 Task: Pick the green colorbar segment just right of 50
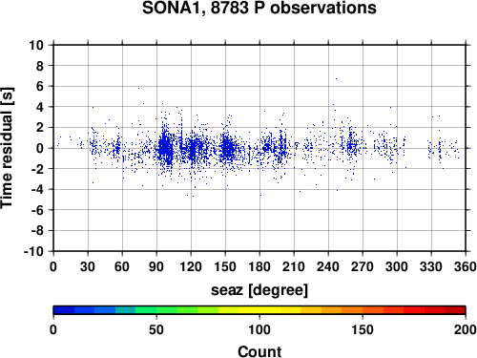click(x=167, y=310)
